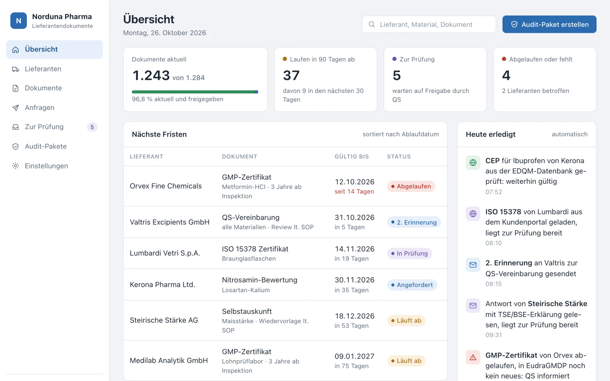The image size is (610, 381).
Task: Click the sortiert nach Ablaufdatum label
Action: pos(400,134)
